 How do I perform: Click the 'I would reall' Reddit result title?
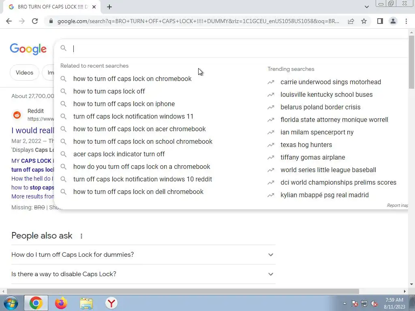pyautogui.click(x=32, y=130)
